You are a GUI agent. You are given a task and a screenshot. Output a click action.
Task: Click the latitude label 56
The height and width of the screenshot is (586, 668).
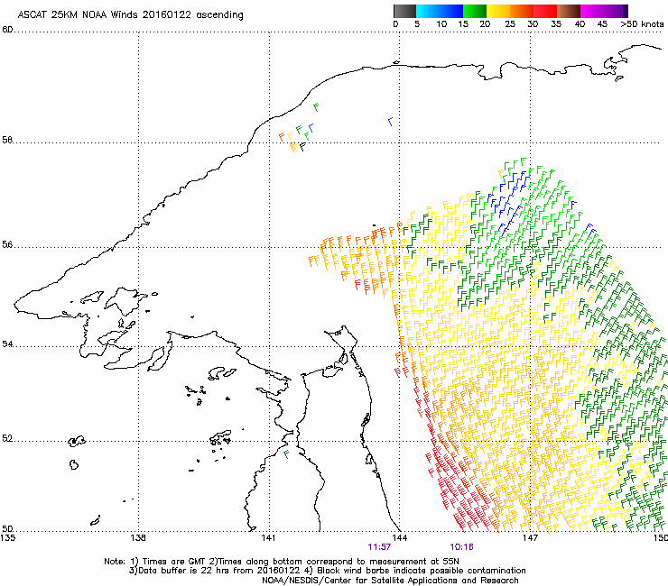[x=7, y=245]
